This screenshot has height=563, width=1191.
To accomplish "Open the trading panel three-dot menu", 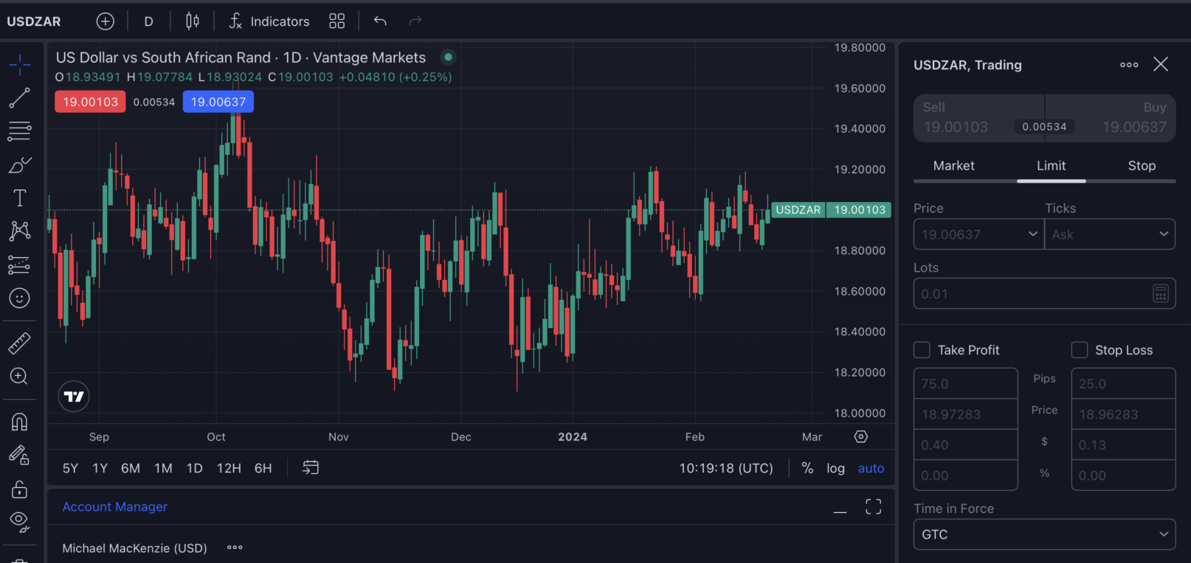I will [1129, 65].
